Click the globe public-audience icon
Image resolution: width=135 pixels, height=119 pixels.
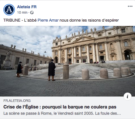click(32, 13)
